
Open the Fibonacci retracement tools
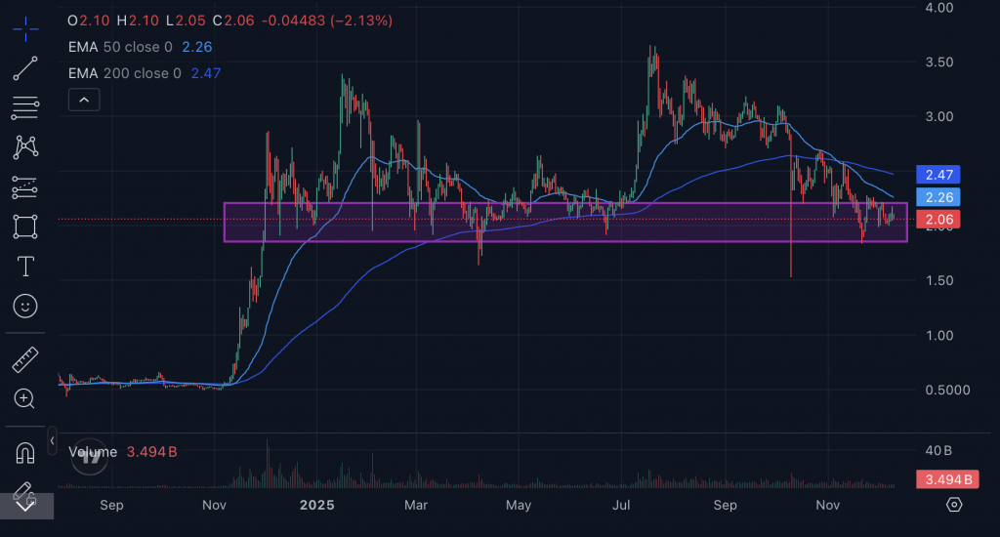click(25, 107)
